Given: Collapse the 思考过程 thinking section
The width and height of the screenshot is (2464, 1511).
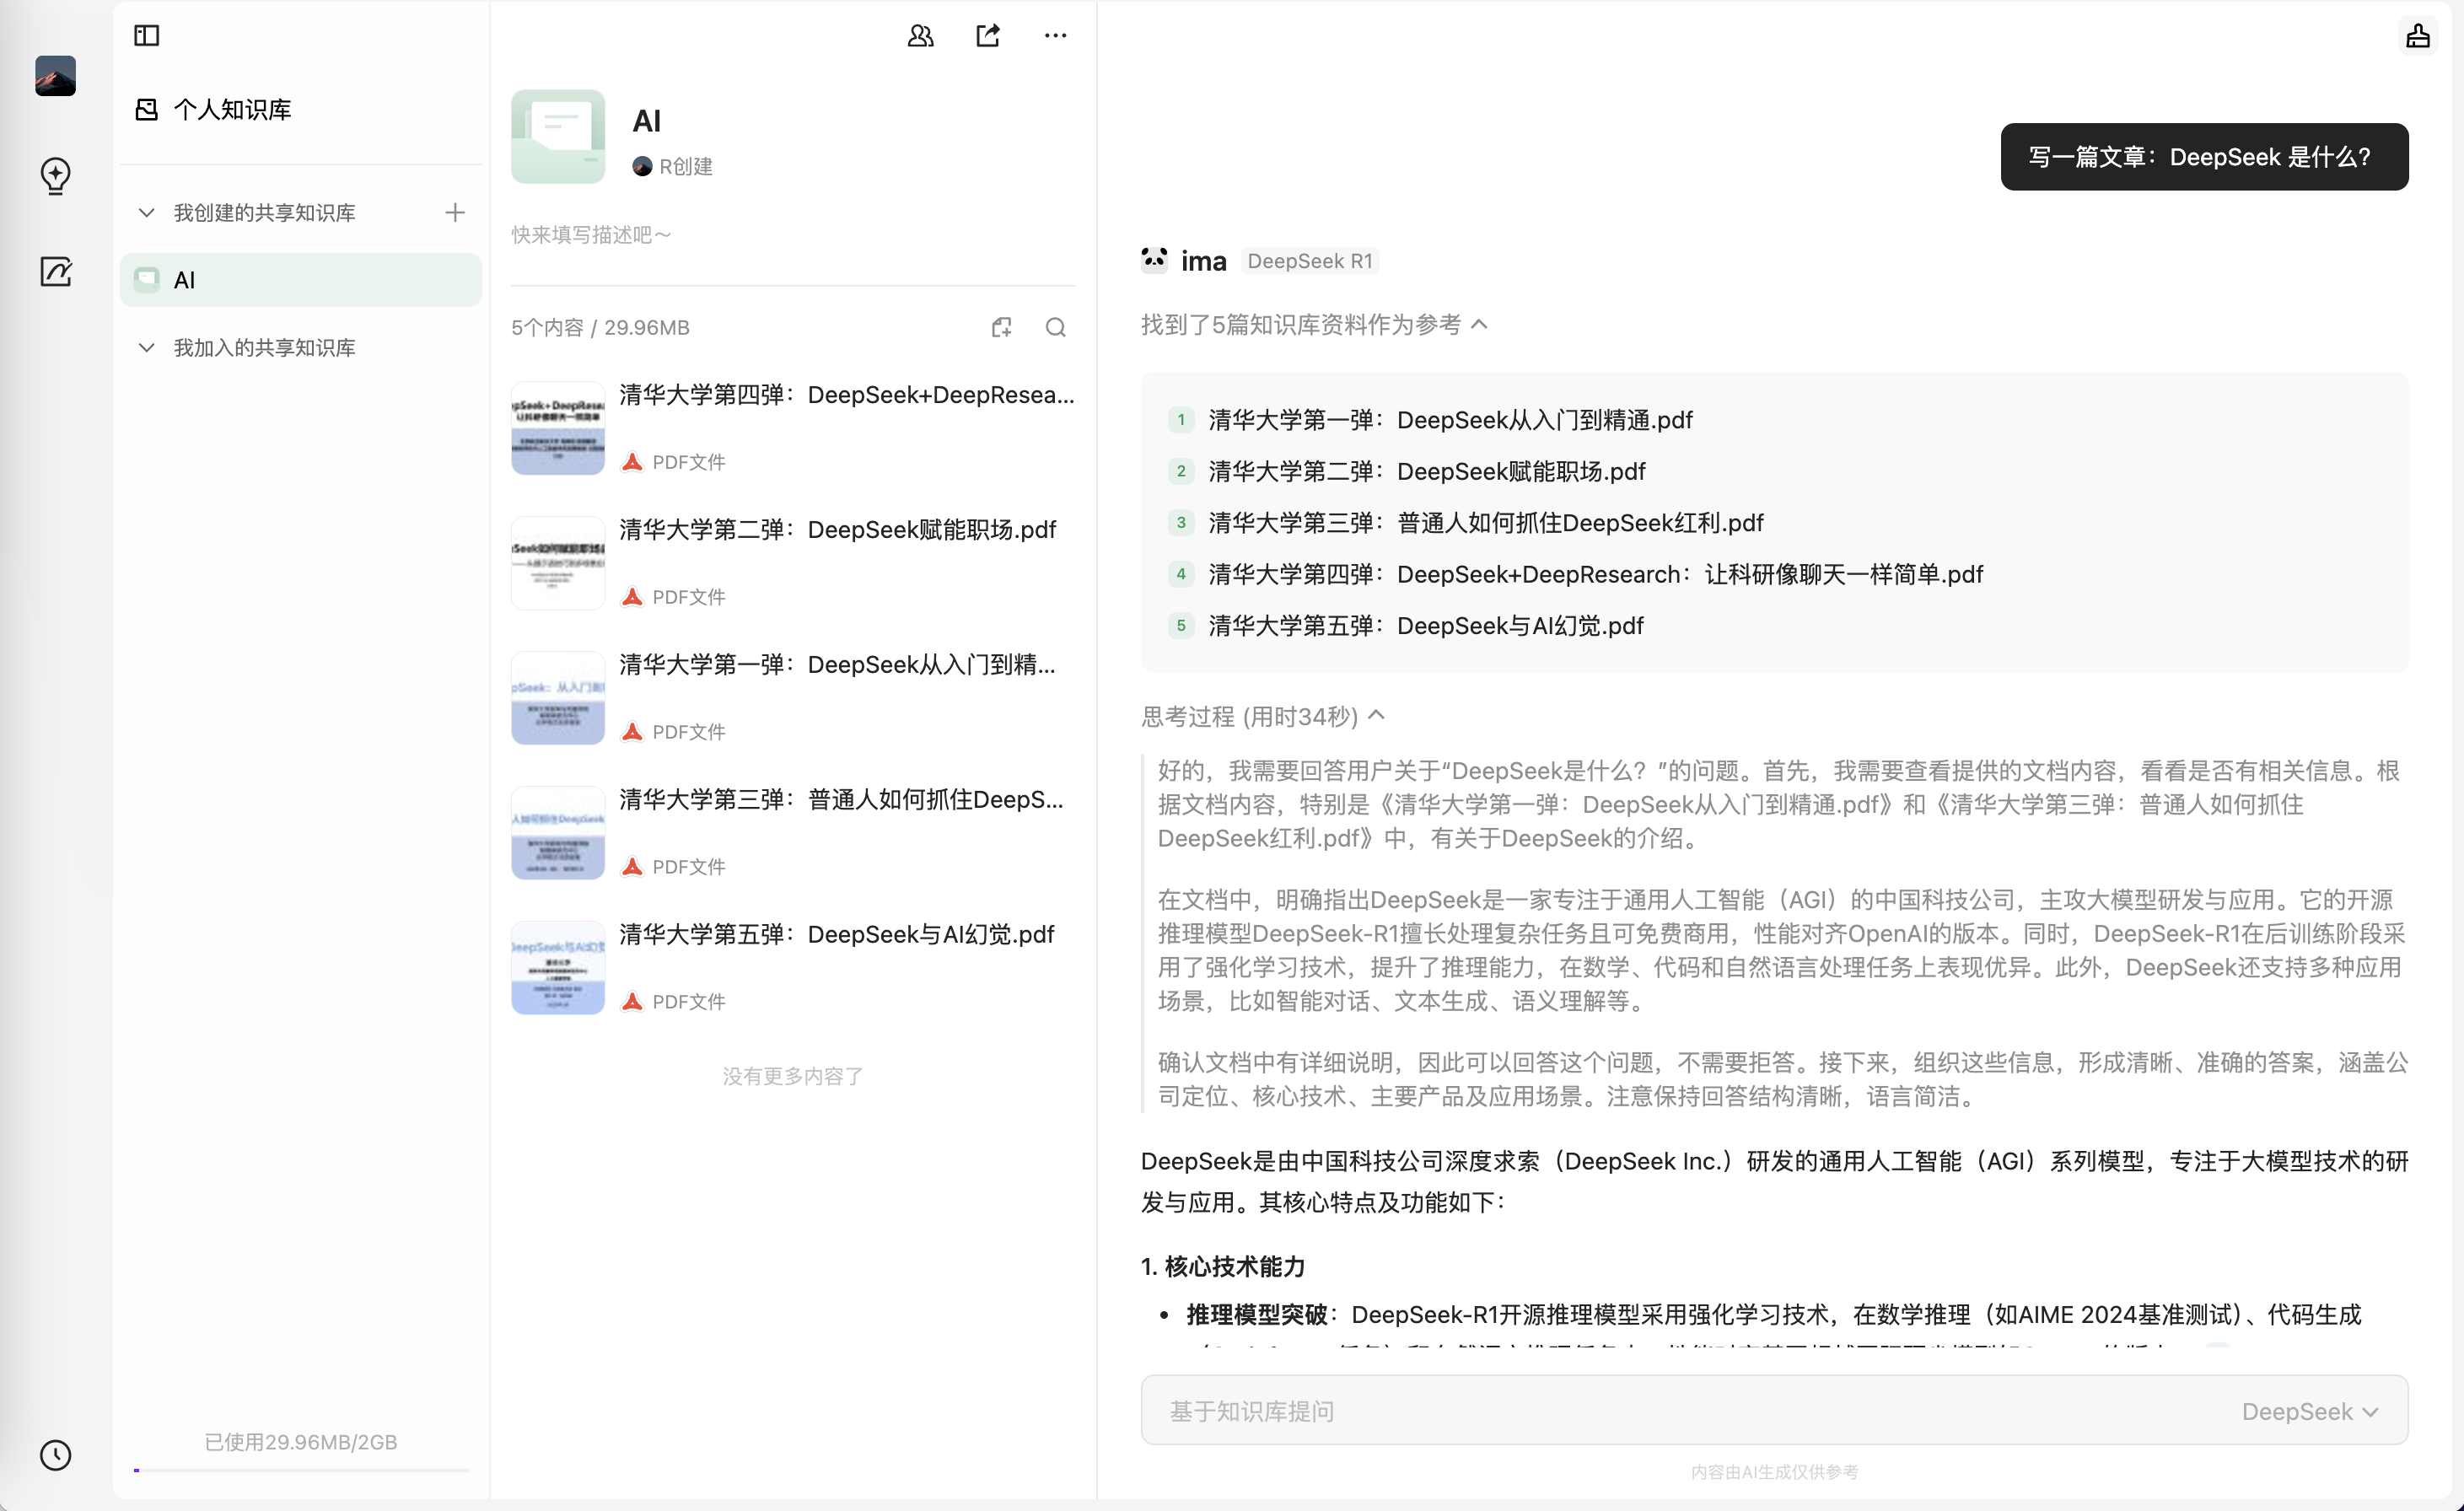Looking at the screenshot, I should (x=1377, y=715).
